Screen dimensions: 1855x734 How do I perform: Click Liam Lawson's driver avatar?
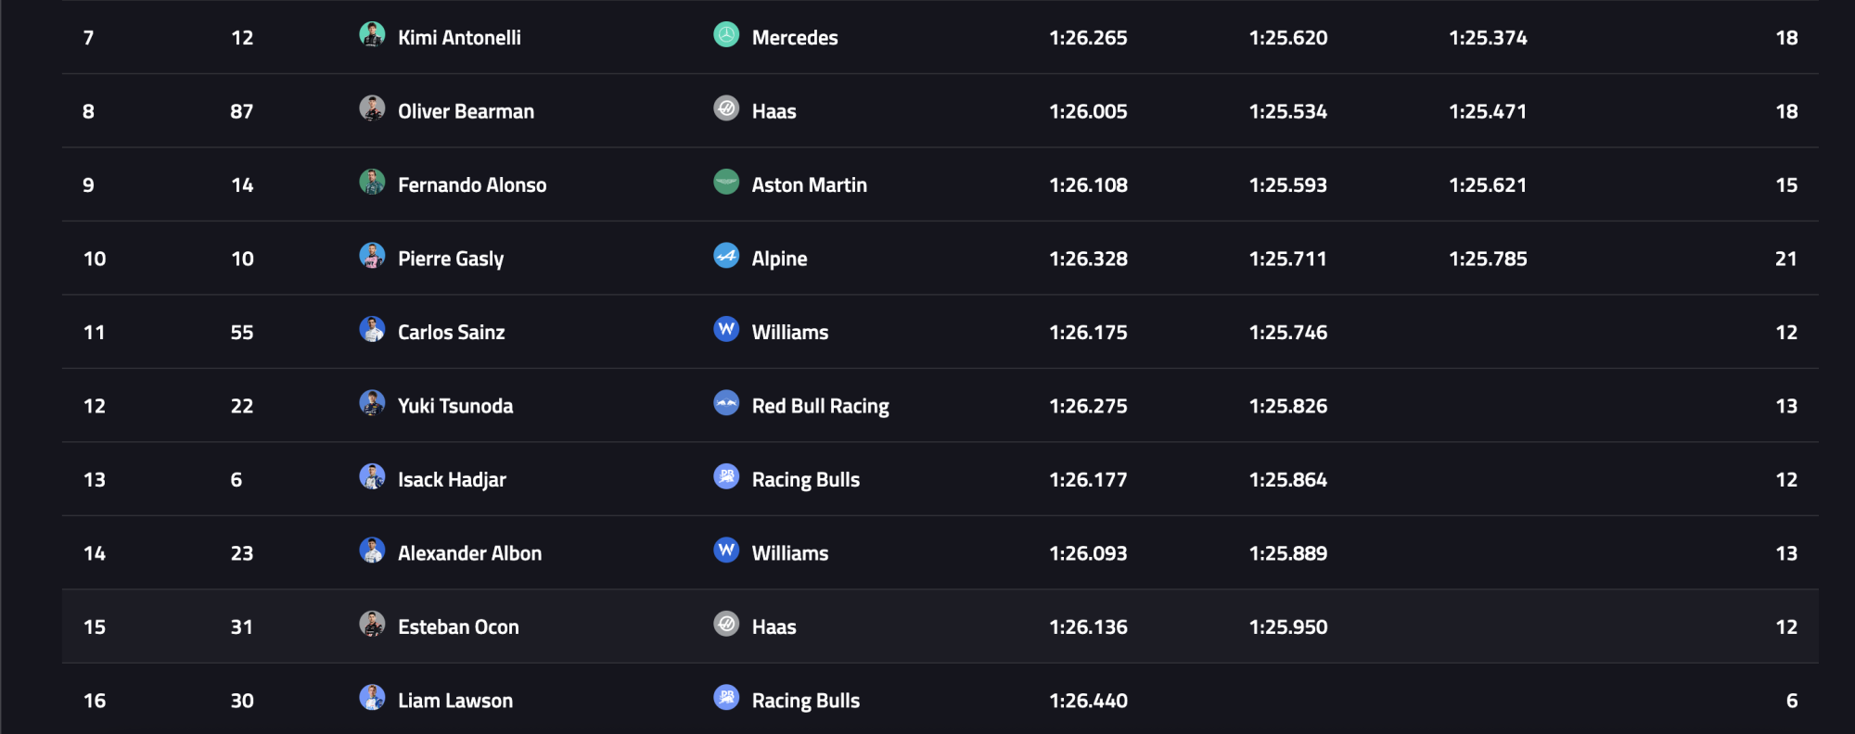coord(372,698)
